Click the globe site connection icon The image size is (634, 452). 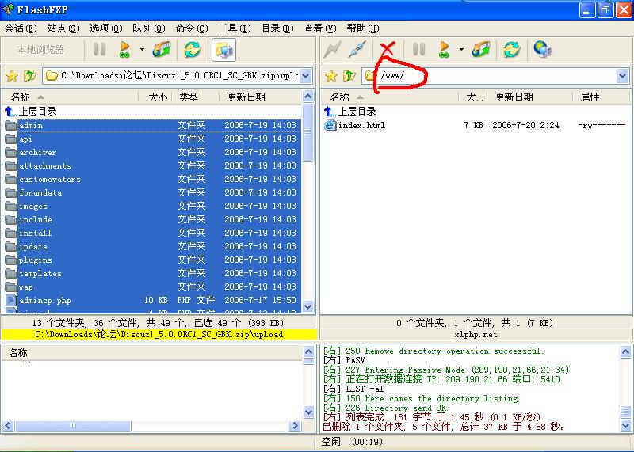542,50
